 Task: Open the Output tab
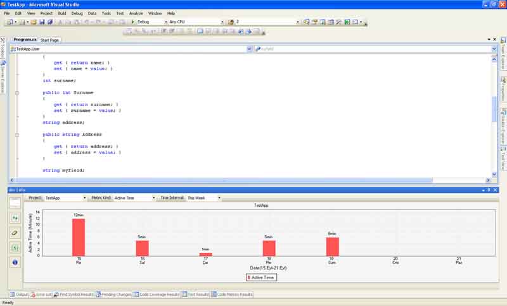(19, 295)
